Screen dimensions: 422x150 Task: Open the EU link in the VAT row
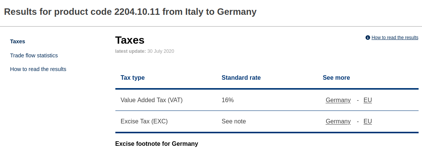tap(368, 100)
